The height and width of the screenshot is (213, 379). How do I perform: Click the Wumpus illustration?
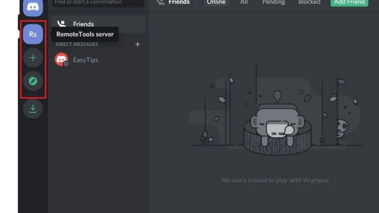click(276, 111)
